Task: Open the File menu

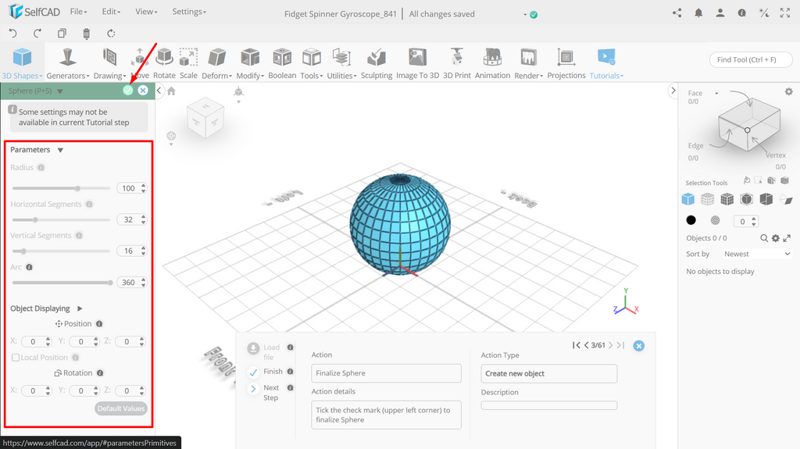Action: (79, 11)
